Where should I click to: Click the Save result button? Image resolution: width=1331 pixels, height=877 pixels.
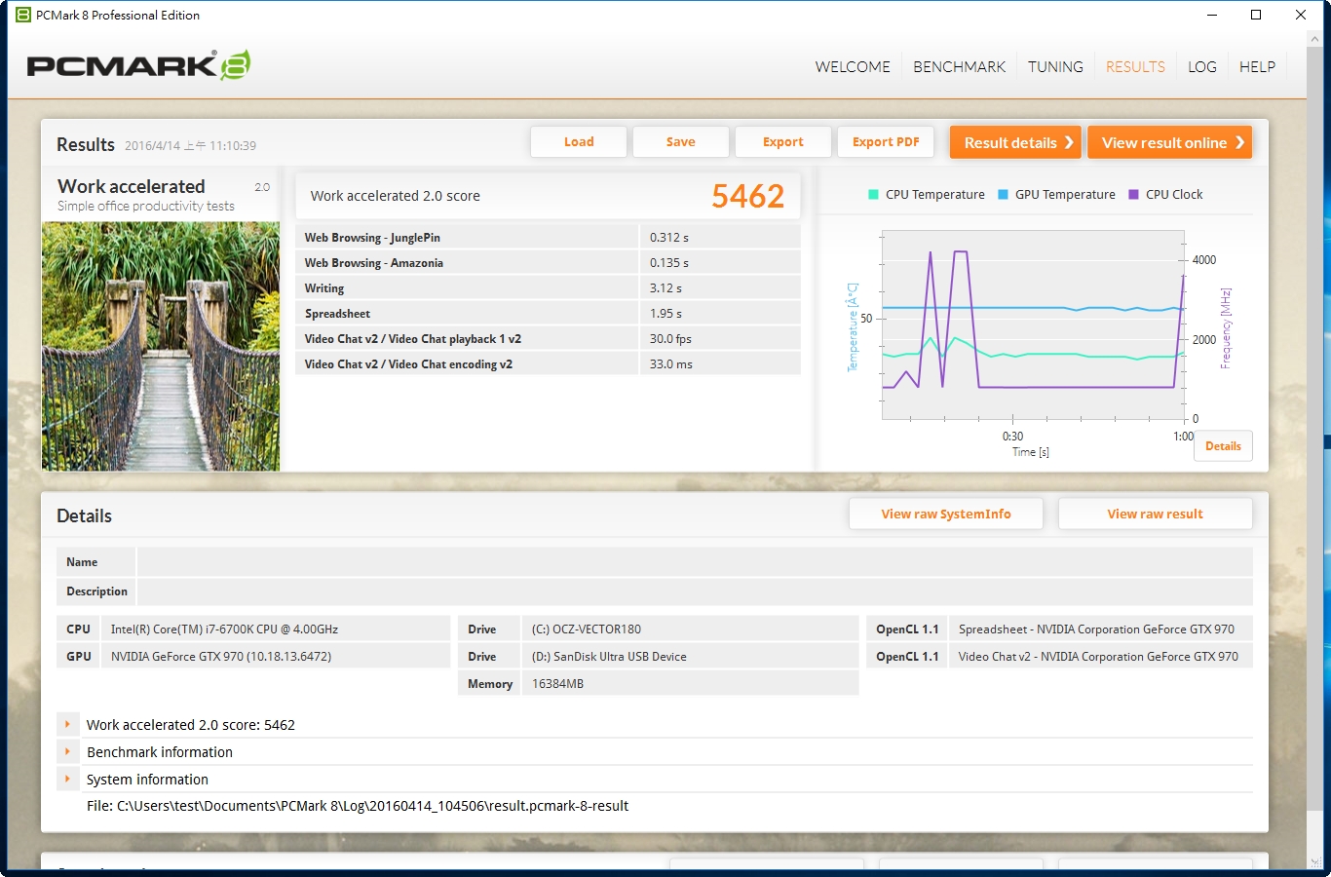680,141
